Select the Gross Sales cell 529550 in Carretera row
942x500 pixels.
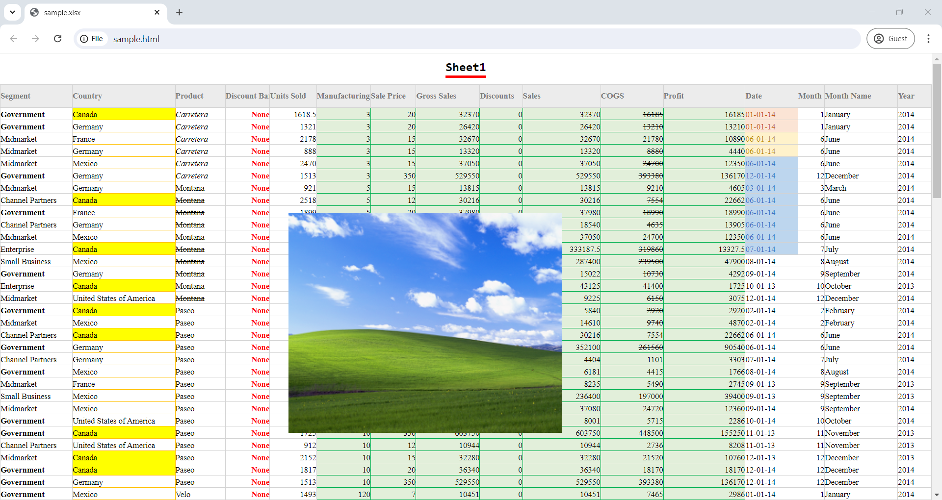click(448, 175)
